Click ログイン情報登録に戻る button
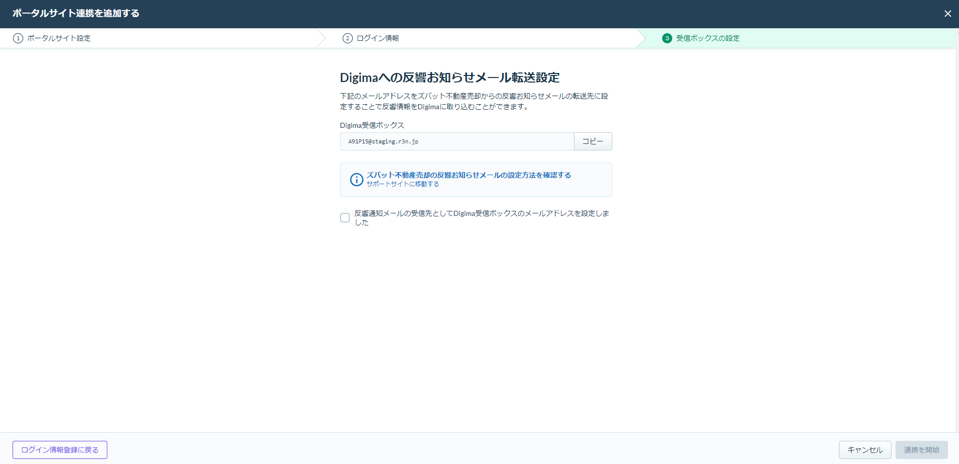Viewport: 959px width, 464px height. pos(60,449)
